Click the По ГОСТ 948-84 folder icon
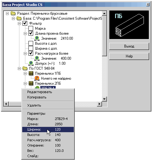The image size is (152, 160). point(25,68)
